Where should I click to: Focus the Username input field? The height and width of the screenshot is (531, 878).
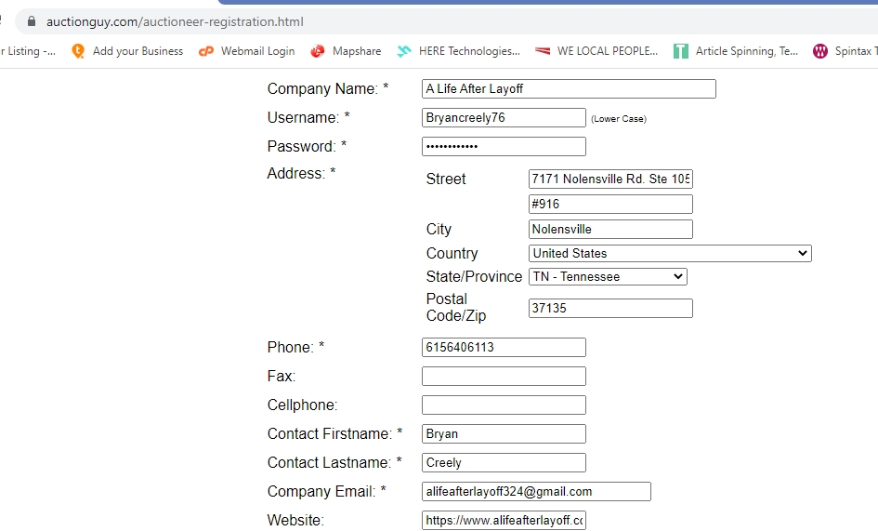pos(504,118)
